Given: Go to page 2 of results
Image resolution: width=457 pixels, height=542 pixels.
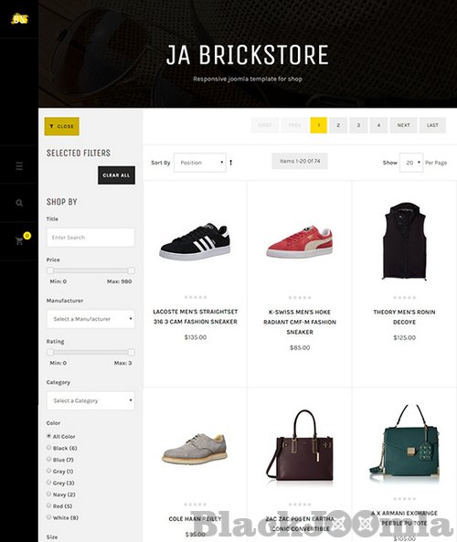Looking at the screenshot, I should pyautogui.click(x=338, y=125).
